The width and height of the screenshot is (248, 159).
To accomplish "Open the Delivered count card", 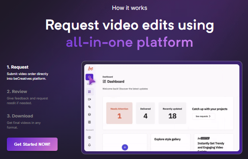I will click(x=145, y=113).
